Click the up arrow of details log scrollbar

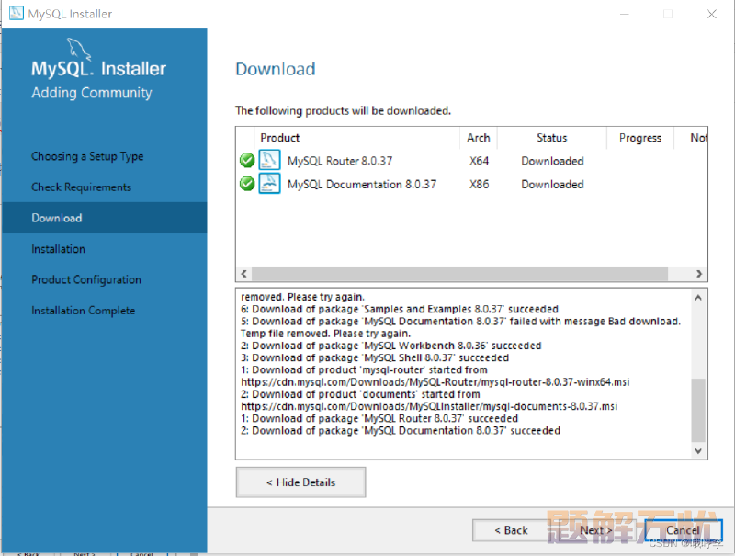(698, 298)
